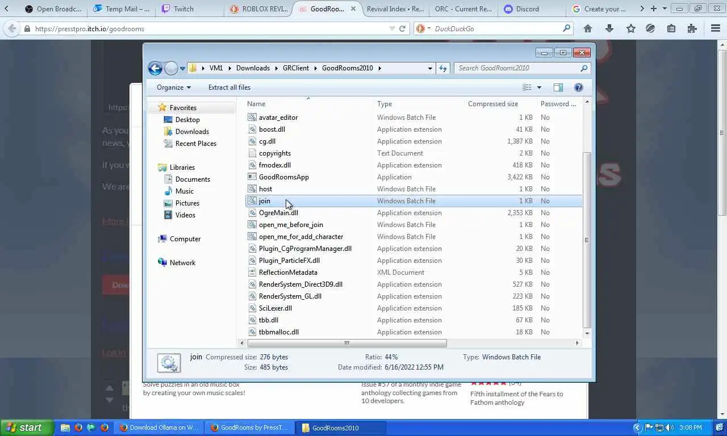Click the browser downloads arrow icon
This screenshot has height=436, width=727.
pos(609,28)
